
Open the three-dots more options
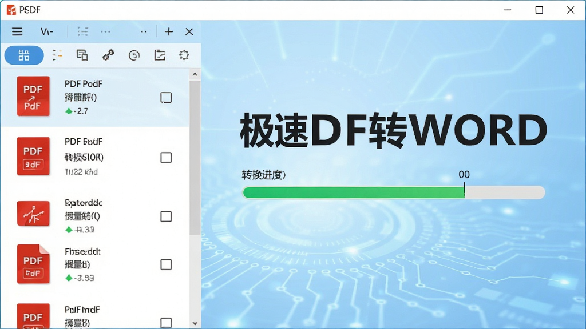[106, 32]
